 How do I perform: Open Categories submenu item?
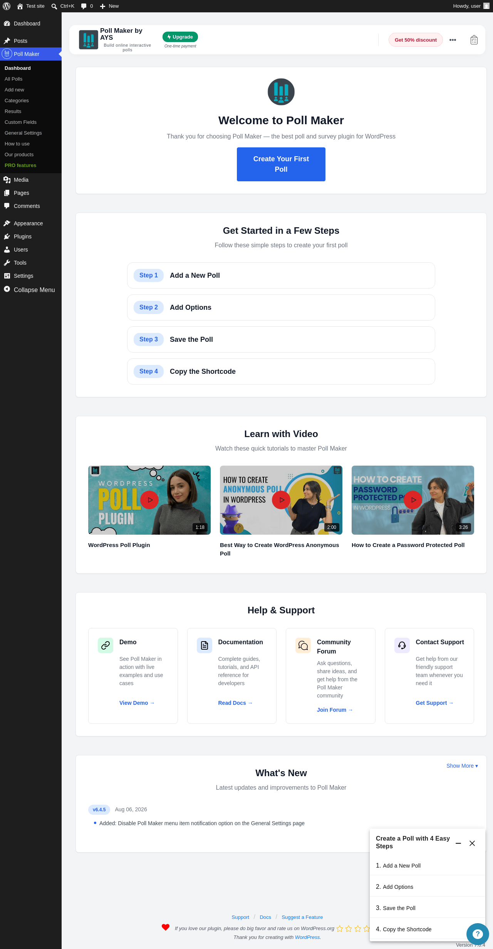[31, 100]
